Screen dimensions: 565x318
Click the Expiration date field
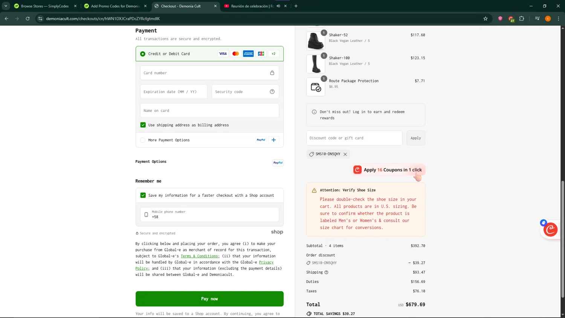tap(174, 92)
